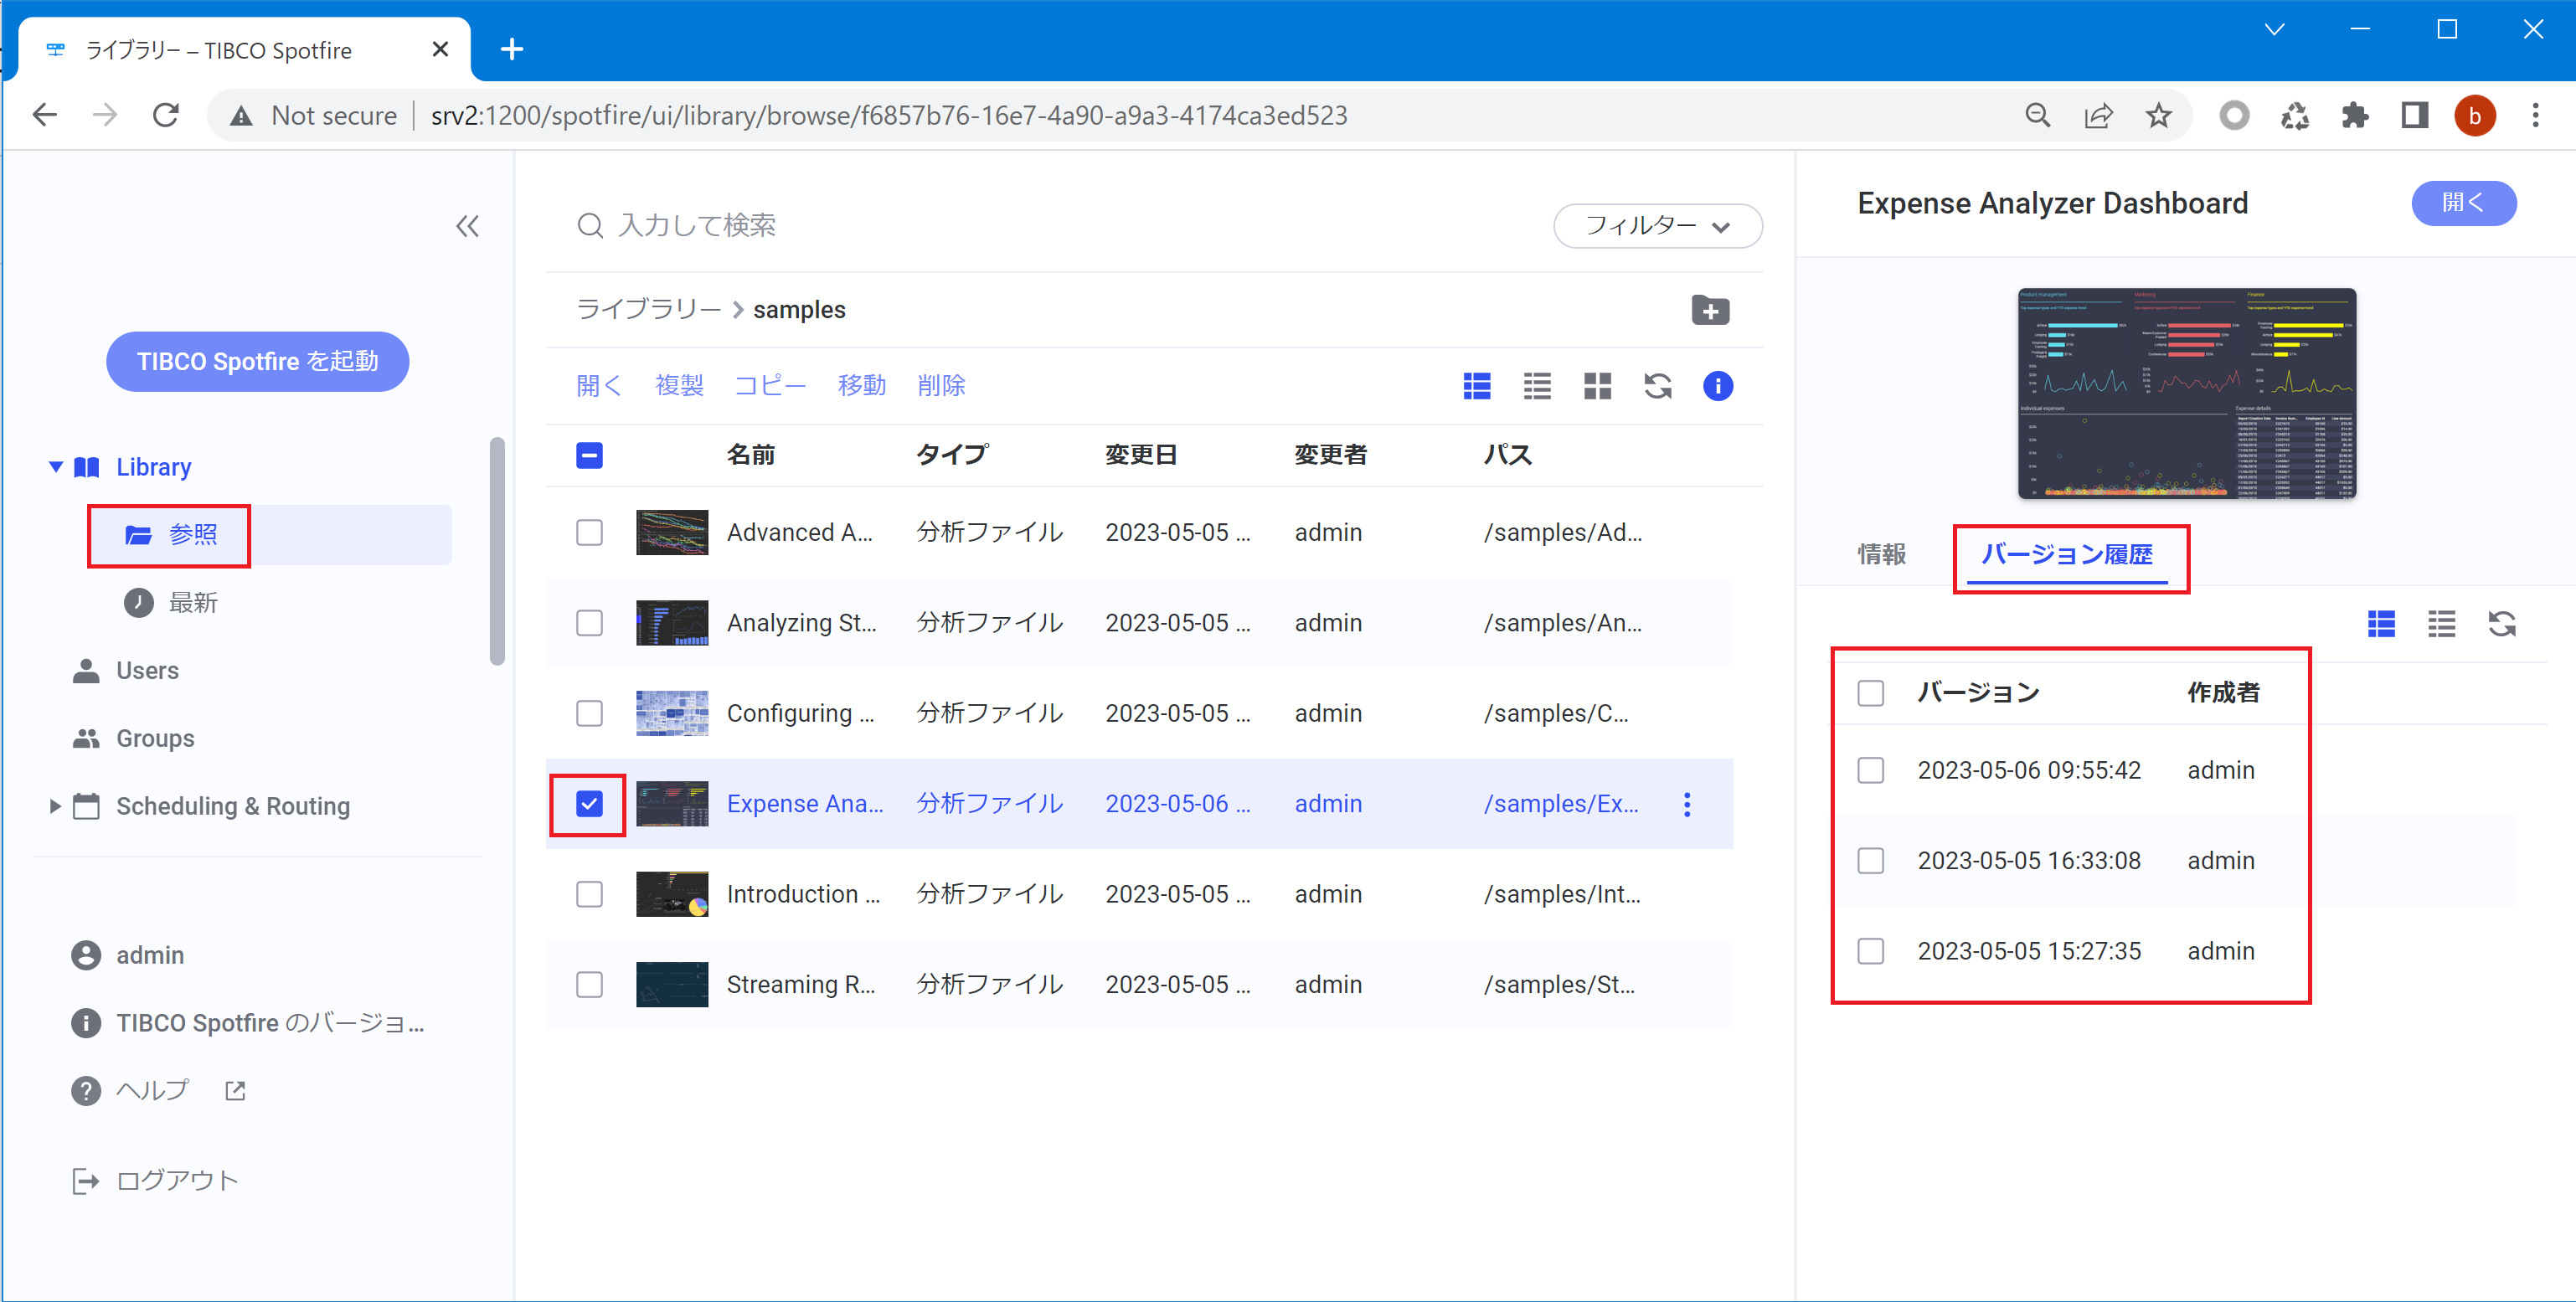Uncheck the Expense Ana... file checkbox
This screenshot has width=2576, height=1302.
(589, 804)
